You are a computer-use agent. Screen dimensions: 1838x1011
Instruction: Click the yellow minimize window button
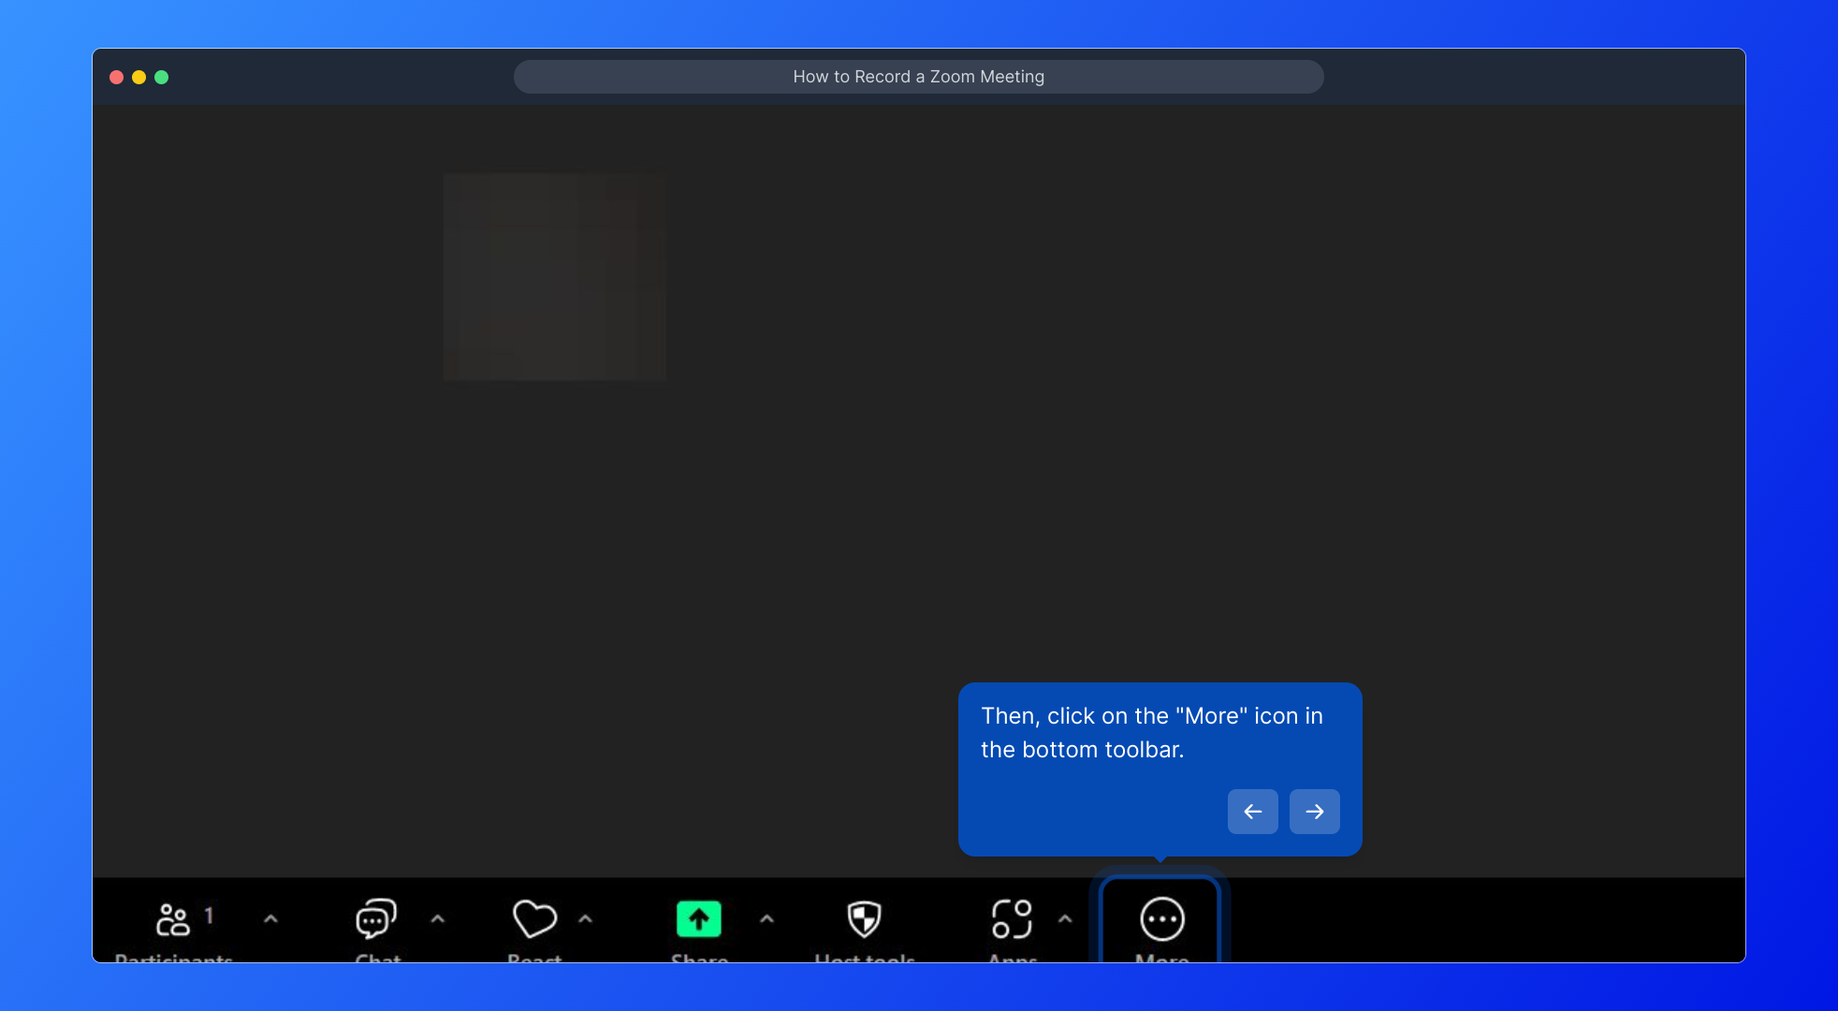(139, 78)
